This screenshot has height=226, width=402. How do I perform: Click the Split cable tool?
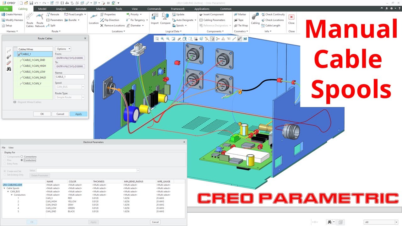coord(51,26)
